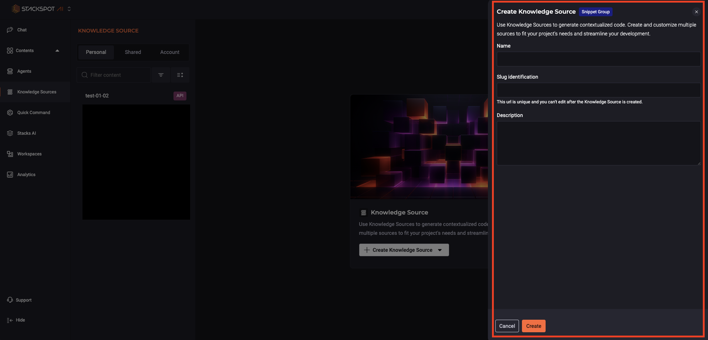Open Chat from the sidebar
This screenshot has width=708, height=340.
[21, 30]
